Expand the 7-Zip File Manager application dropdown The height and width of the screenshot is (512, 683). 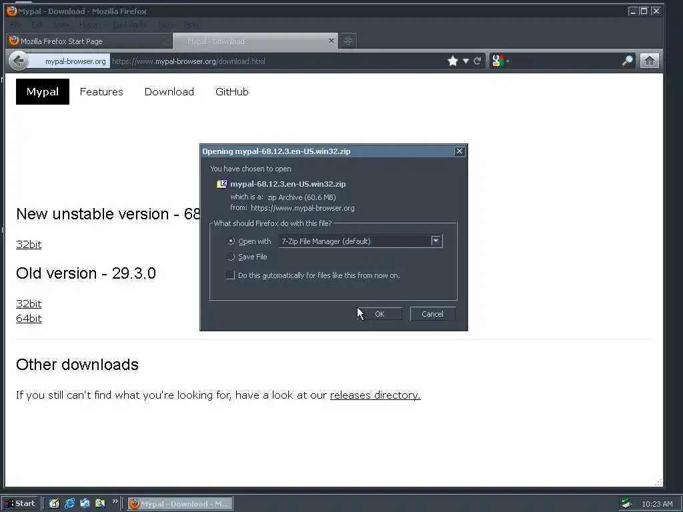[x=436, y=241]
